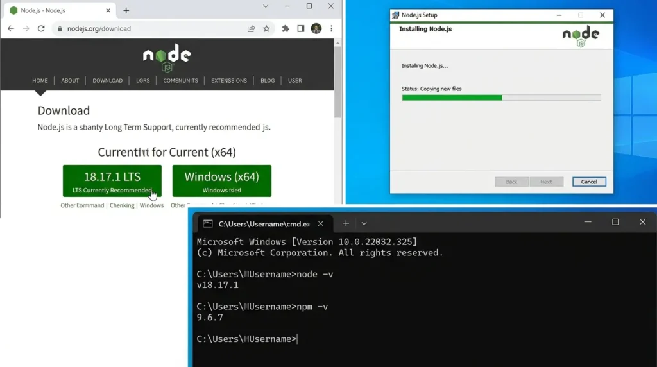Open Chrome profile avatar
The width and height of the screenshot is (657, 367).
coord(316,28)
